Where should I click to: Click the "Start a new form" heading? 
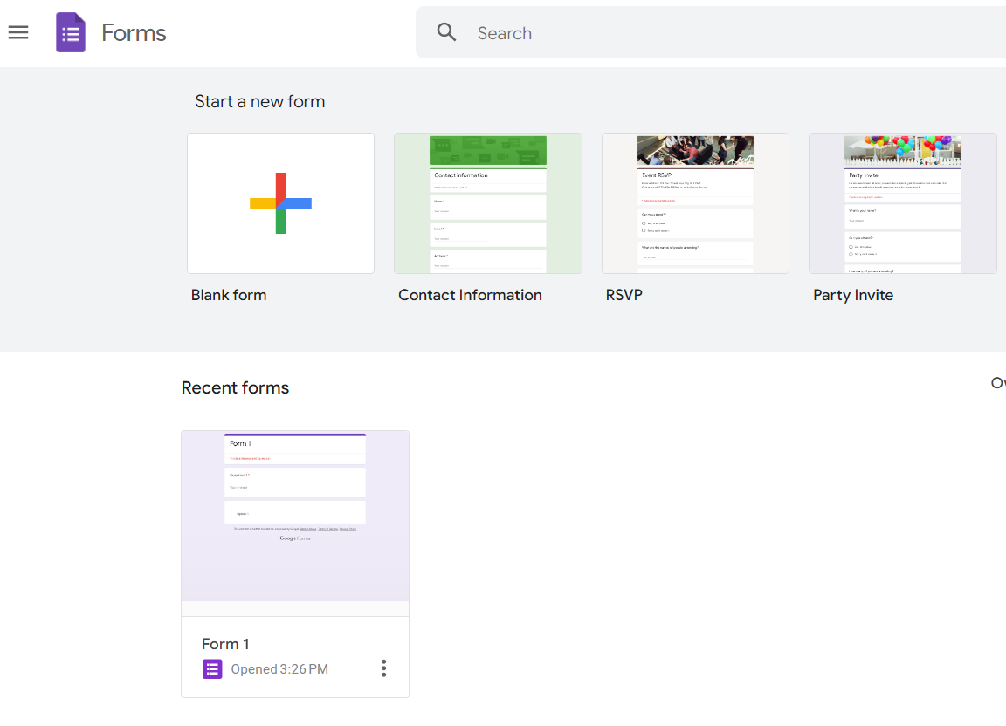pos(259,101)
